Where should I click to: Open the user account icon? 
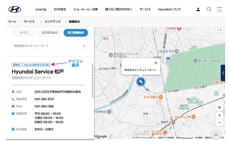coord(198,10)
